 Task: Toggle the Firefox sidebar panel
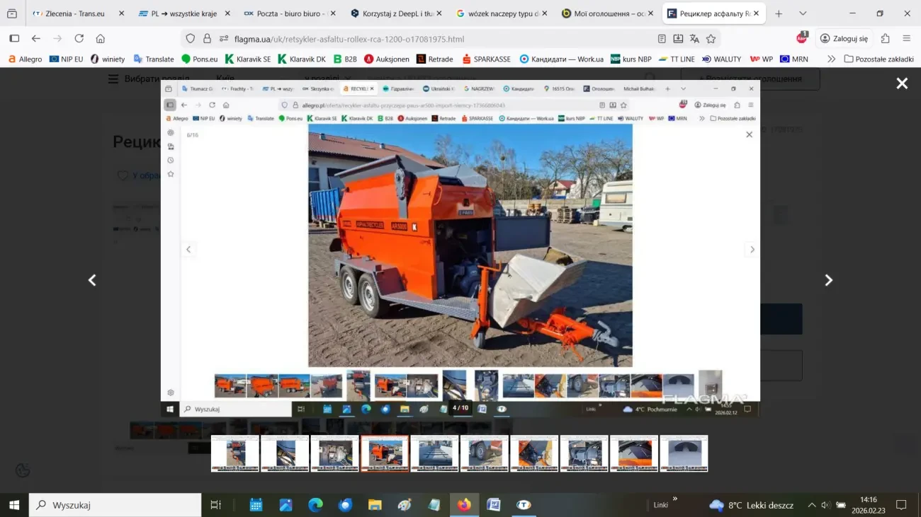pyautogui.click(x=14, y=39)
